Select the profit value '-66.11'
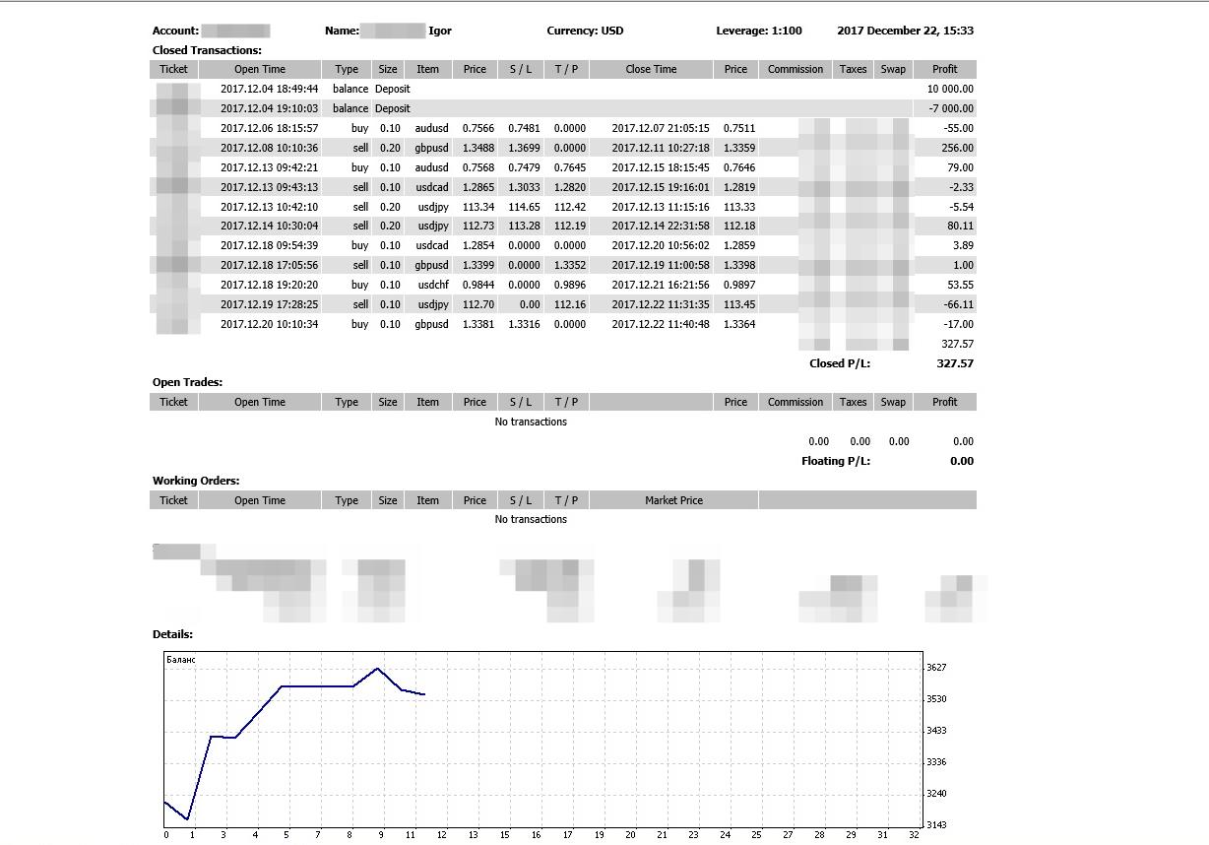Viewport: 1209px width, 845px height. point(958,304)
